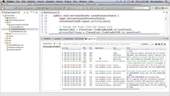Open the Project menu

click(x=68, y=1)
